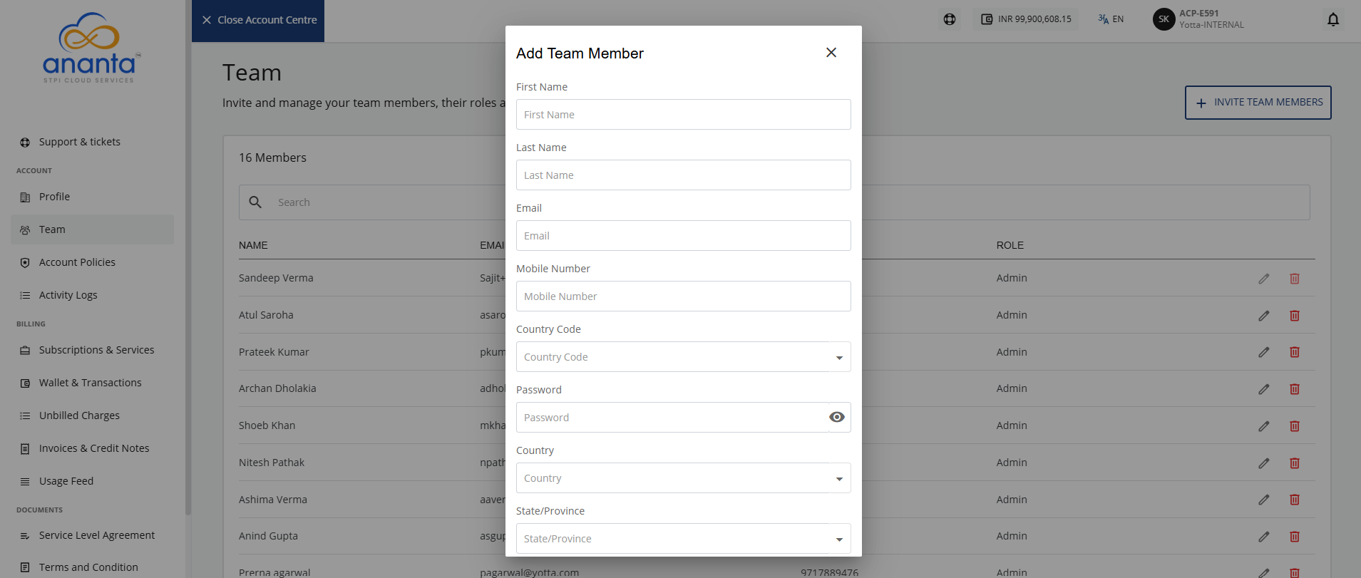
Task: Focus the Last Name field
Action: 683,175
